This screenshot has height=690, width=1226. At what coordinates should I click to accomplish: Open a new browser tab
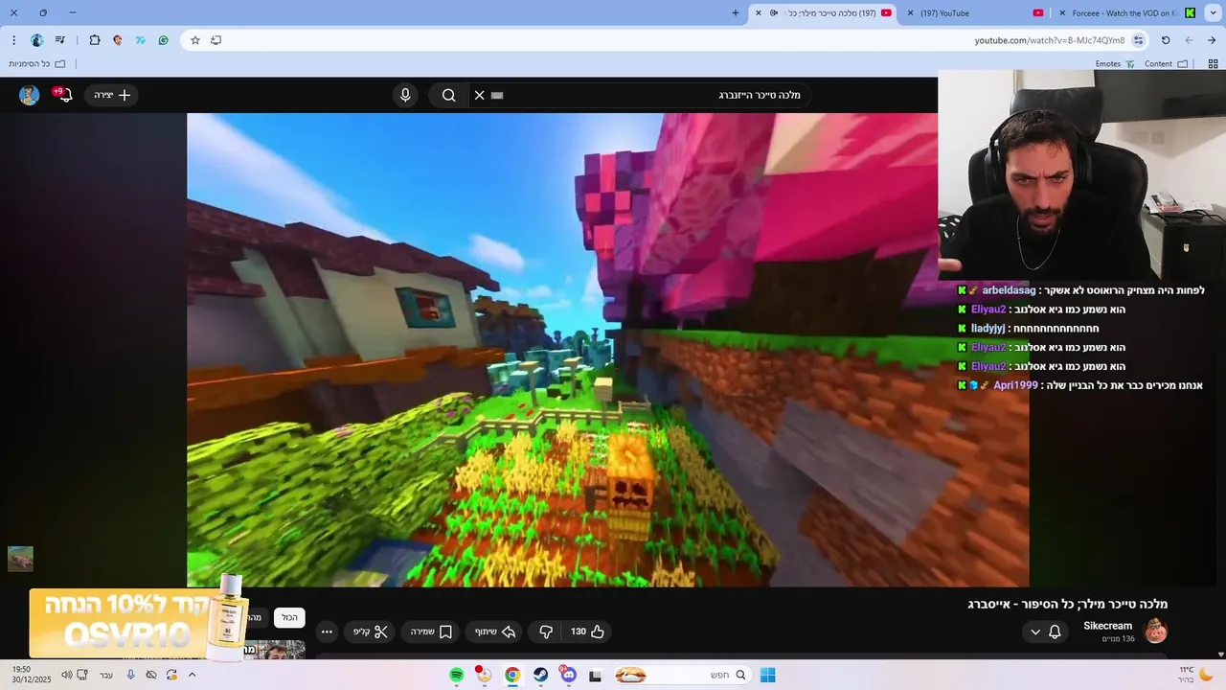point(736,13)
